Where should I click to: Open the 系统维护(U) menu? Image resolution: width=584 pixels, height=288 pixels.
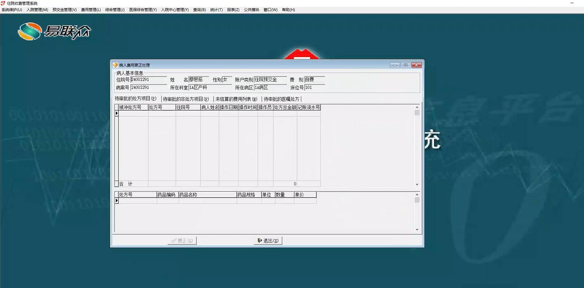(x=12, y=10)
